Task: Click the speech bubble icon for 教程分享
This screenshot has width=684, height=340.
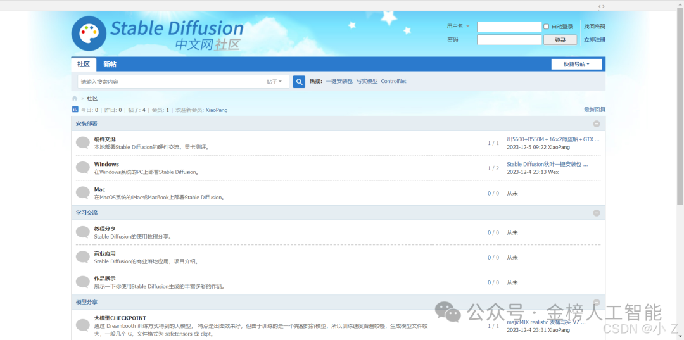Action: [83, 232]
